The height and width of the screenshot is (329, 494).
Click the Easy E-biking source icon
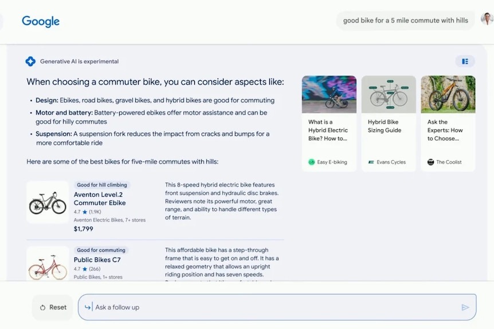click(x=311, y=162)
